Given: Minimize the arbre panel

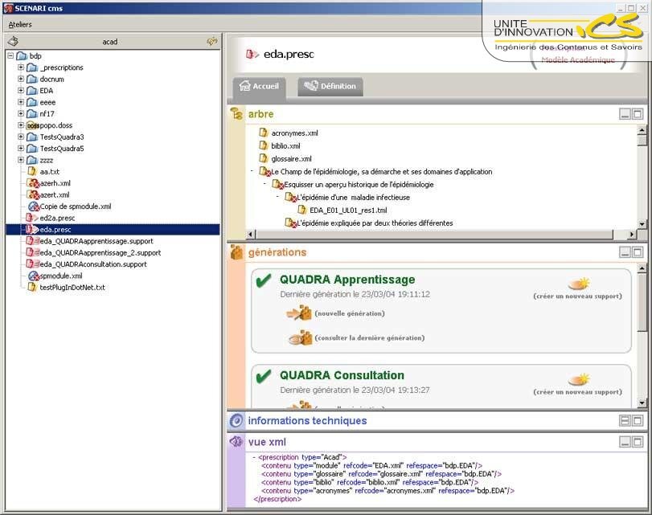Looking at the screenshot, I should 625,114.
